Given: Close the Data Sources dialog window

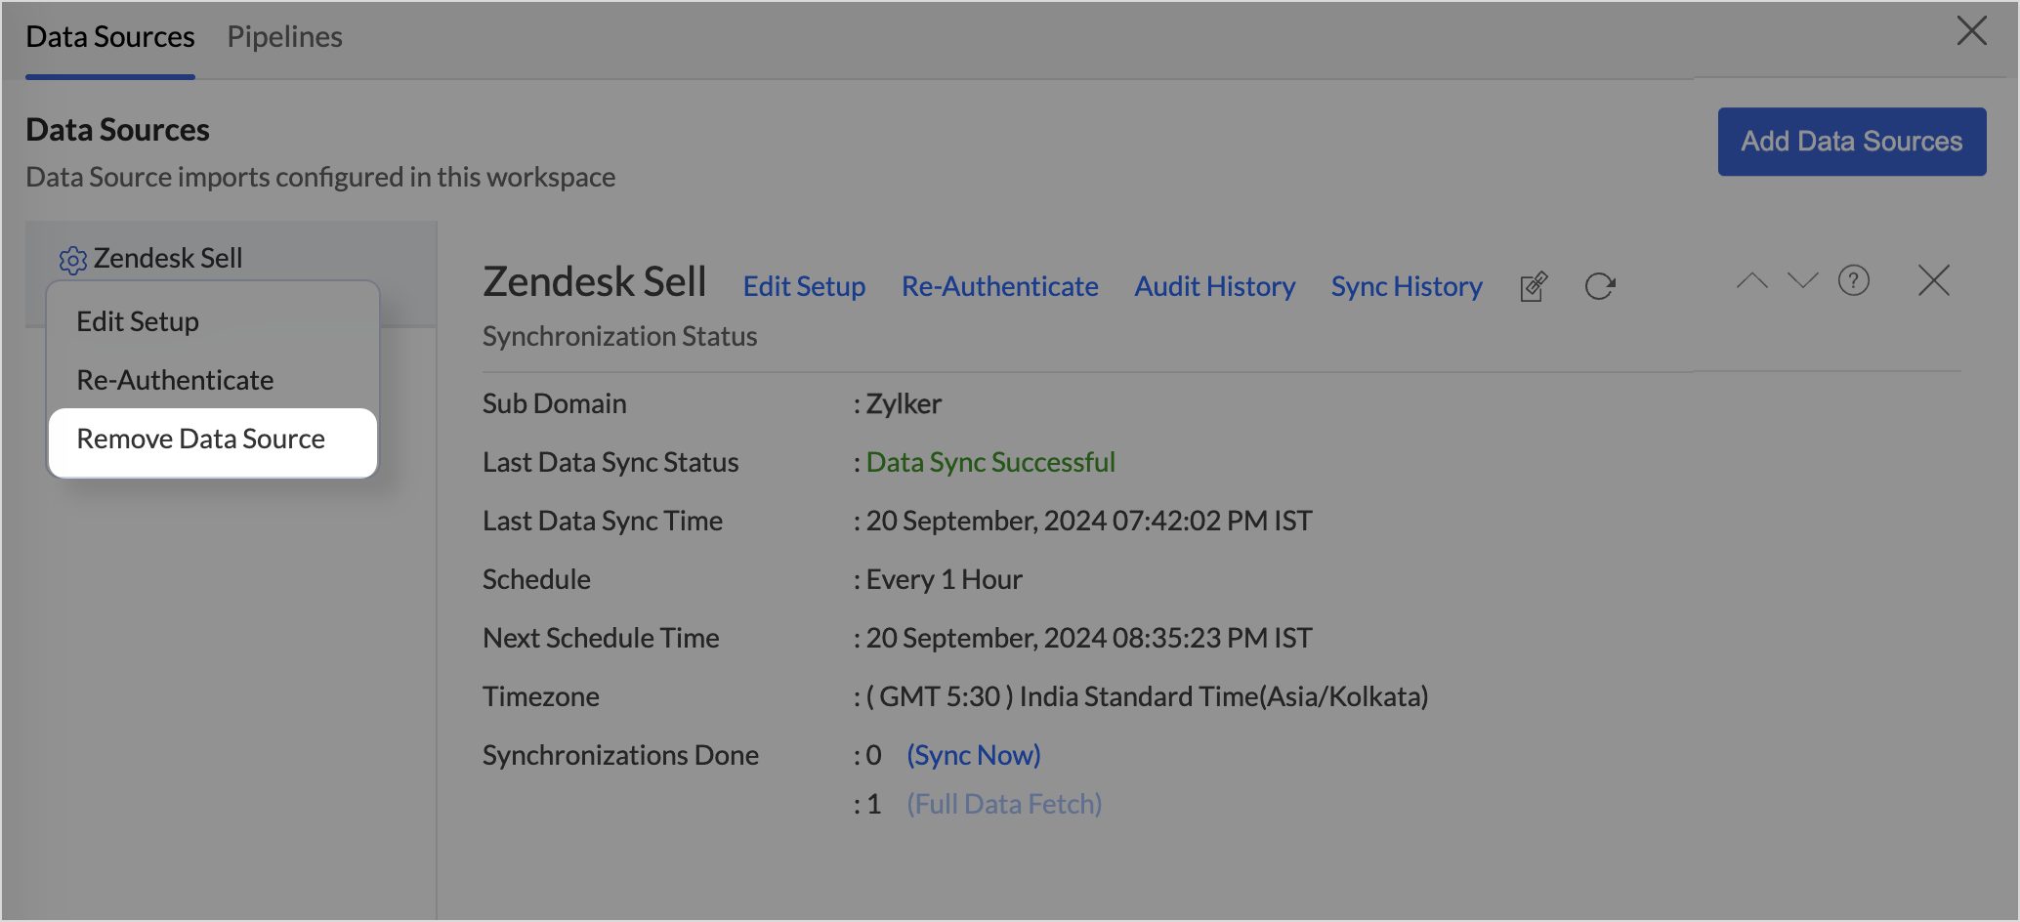Looking at the screenshot, I should pyautogui.click(x=1971, y=31).
